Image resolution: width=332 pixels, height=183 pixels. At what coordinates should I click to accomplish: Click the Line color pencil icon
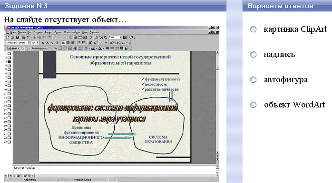[x=93, y=48]
